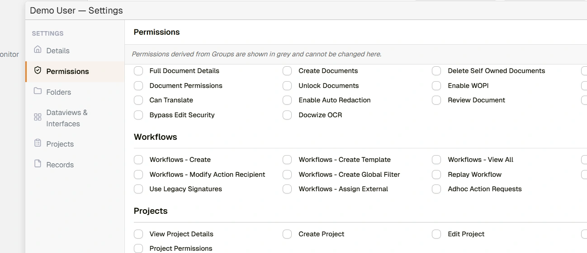Check View Project Details box
587x253 pixels.
click(x=138, y=234)
